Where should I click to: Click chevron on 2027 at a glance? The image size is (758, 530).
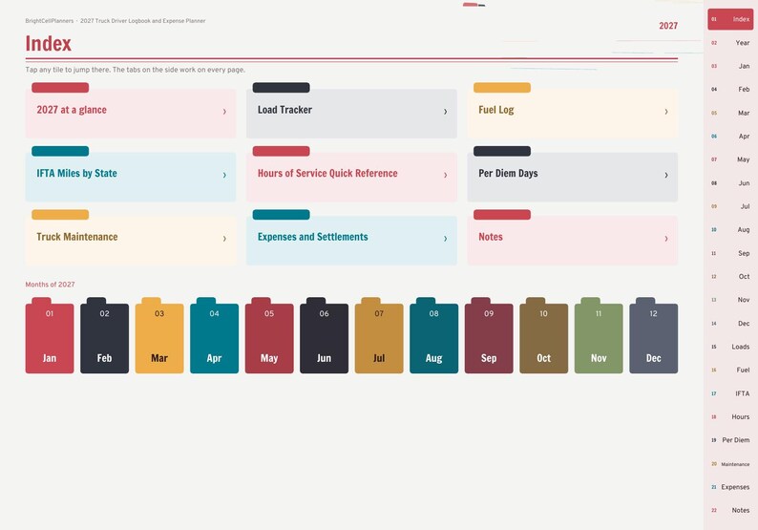(224, 111)
